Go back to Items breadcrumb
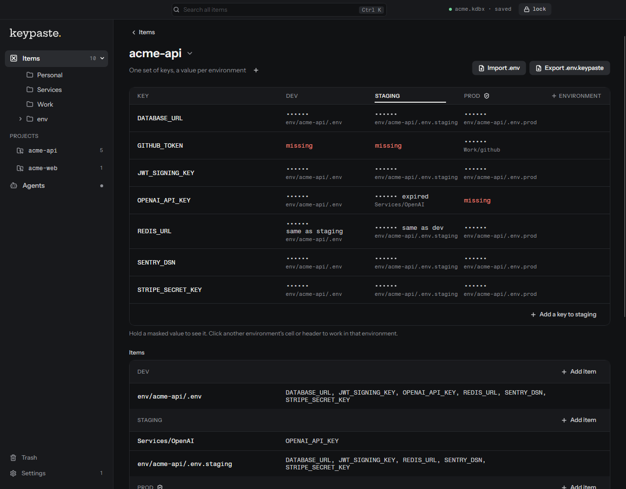This screenshot has width=626, height=489. coord(143,32)
